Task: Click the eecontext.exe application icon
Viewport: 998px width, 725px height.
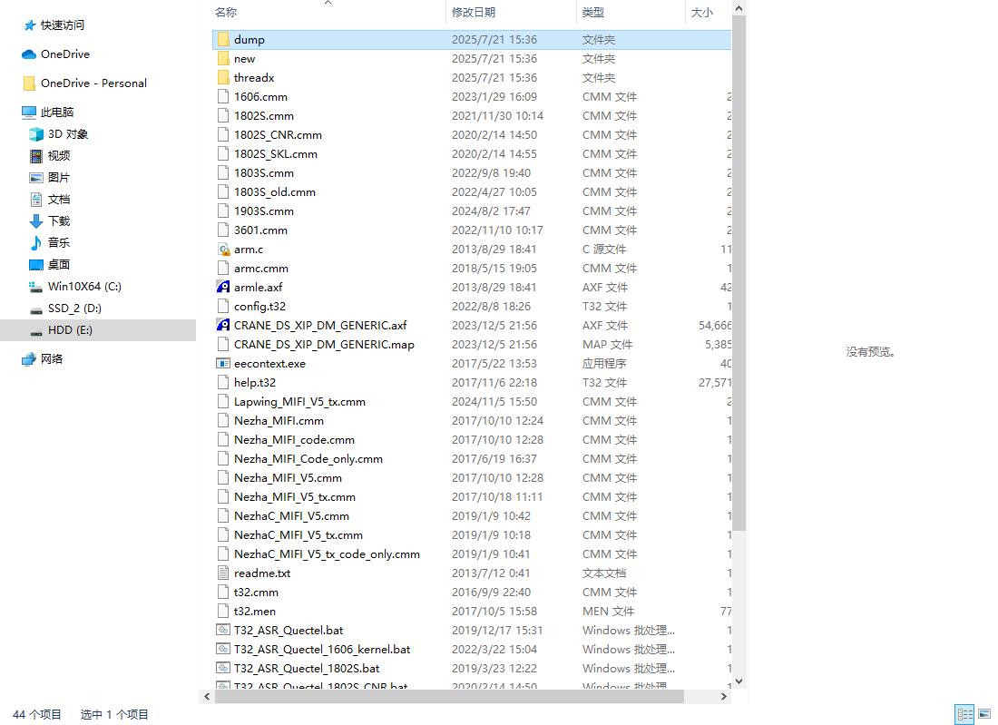Action: pos(224,363)
